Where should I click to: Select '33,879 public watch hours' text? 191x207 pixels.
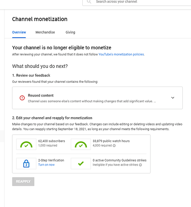pos(111,141)
